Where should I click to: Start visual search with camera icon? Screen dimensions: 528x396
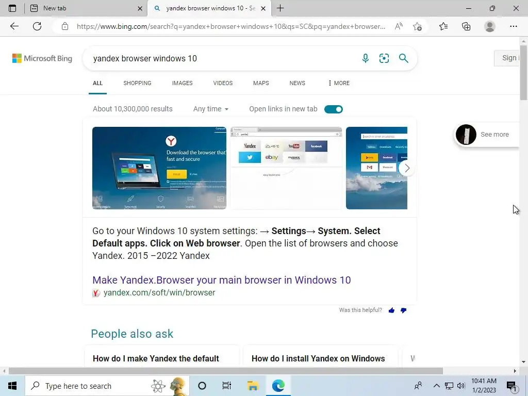[x=384, y=58]
